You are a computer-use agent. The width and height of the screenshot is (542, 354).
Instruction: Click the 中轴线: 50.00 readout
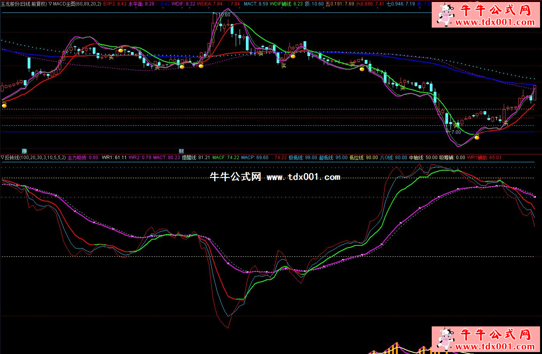tap(423, 158)
